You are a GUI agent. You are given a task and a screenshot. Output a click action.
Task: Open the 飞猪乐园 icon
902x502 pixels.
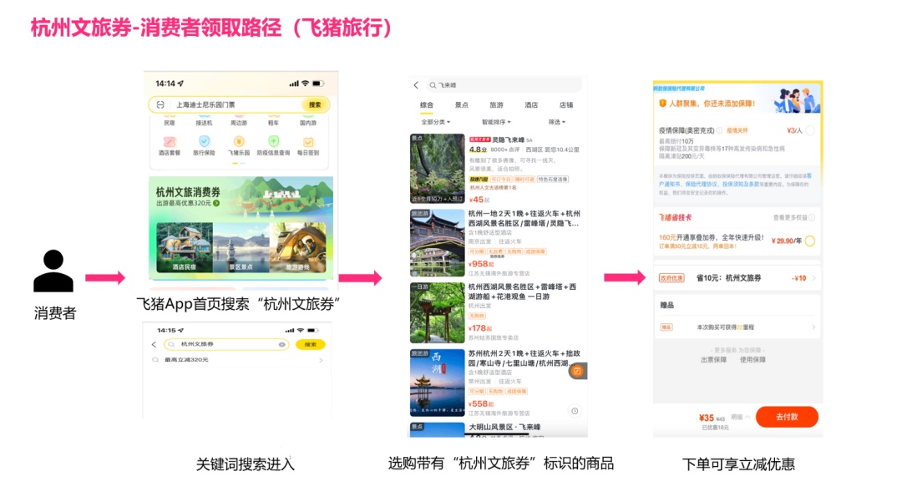click(x=239, y=141)
